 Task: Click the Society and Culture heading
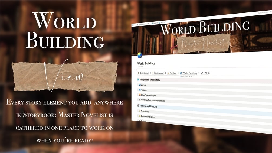pyautogui.click(x=148, y=106)
